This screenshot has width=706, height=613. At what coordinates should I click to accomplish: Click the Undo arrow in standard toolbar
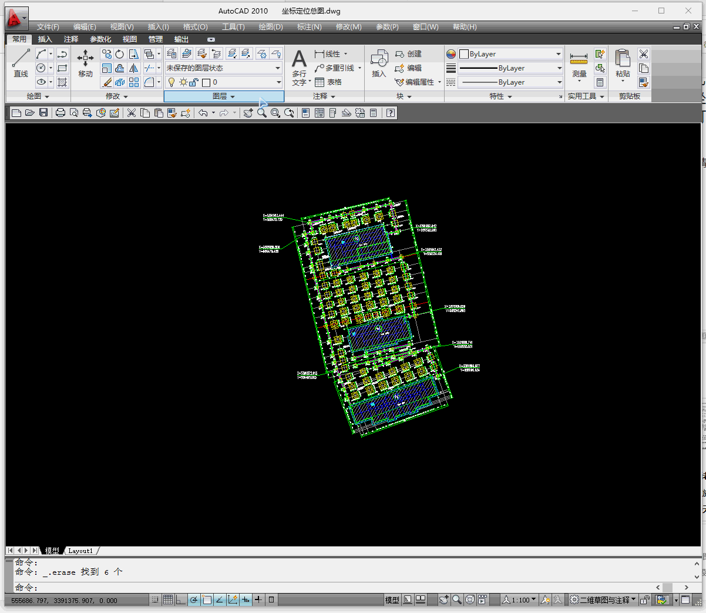[x=203, y=113]
